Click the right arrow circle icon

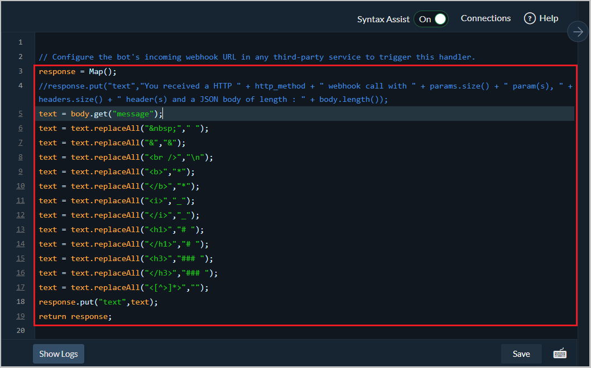pos(577,32)
